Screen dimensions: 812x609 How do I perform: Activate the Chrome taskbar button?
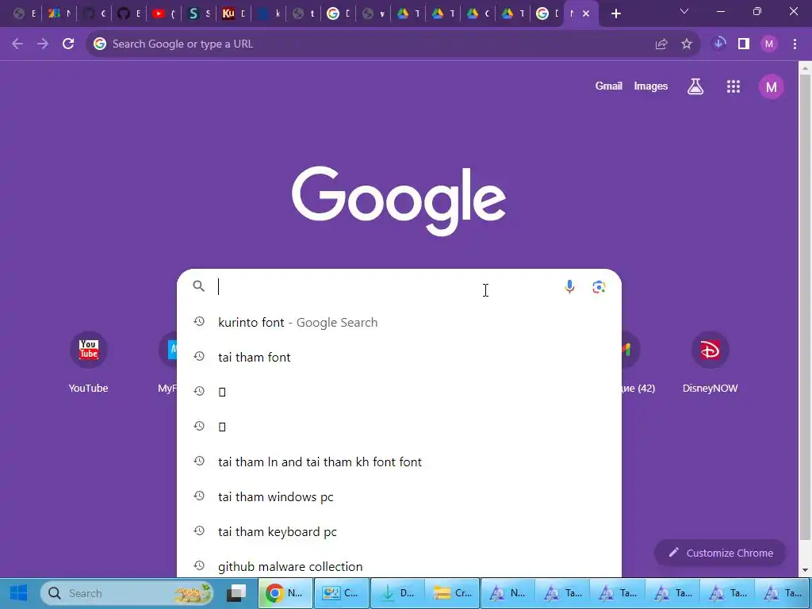coord(285,593)
